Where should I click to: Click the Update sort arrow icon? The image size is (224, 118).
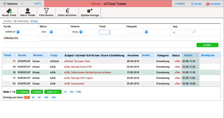[196, 55]
